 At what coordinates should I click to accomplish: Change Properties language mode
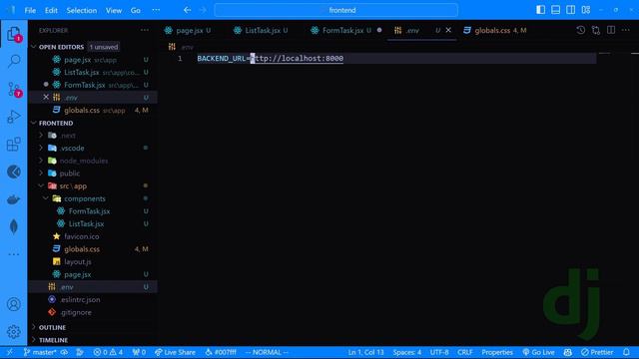(497, 352)
